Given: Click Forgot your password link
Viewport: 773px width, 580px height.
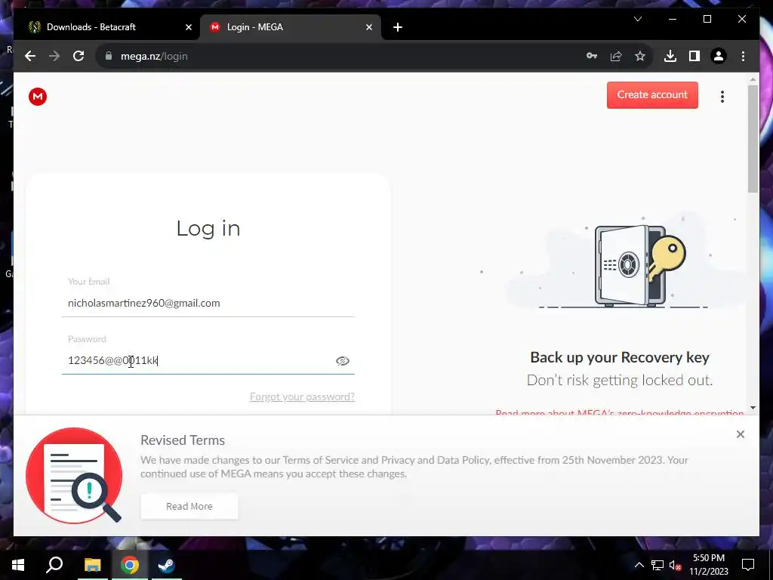Looking at the screenshot, I should [x=302, y=396].
